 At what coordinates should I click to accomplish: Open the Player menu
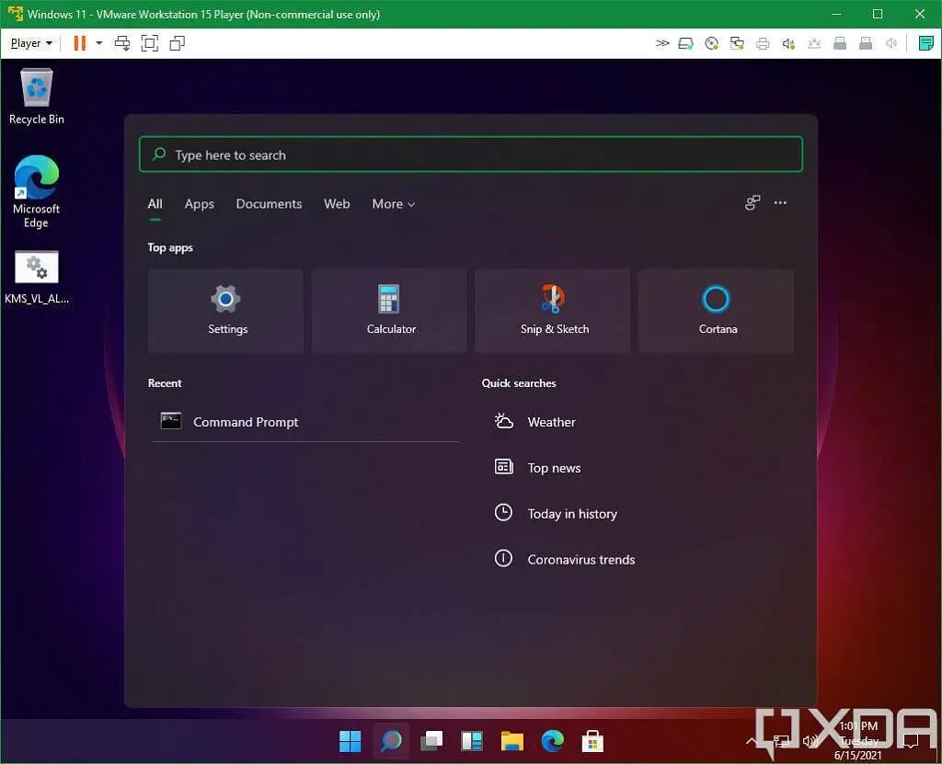pos(30,42)
